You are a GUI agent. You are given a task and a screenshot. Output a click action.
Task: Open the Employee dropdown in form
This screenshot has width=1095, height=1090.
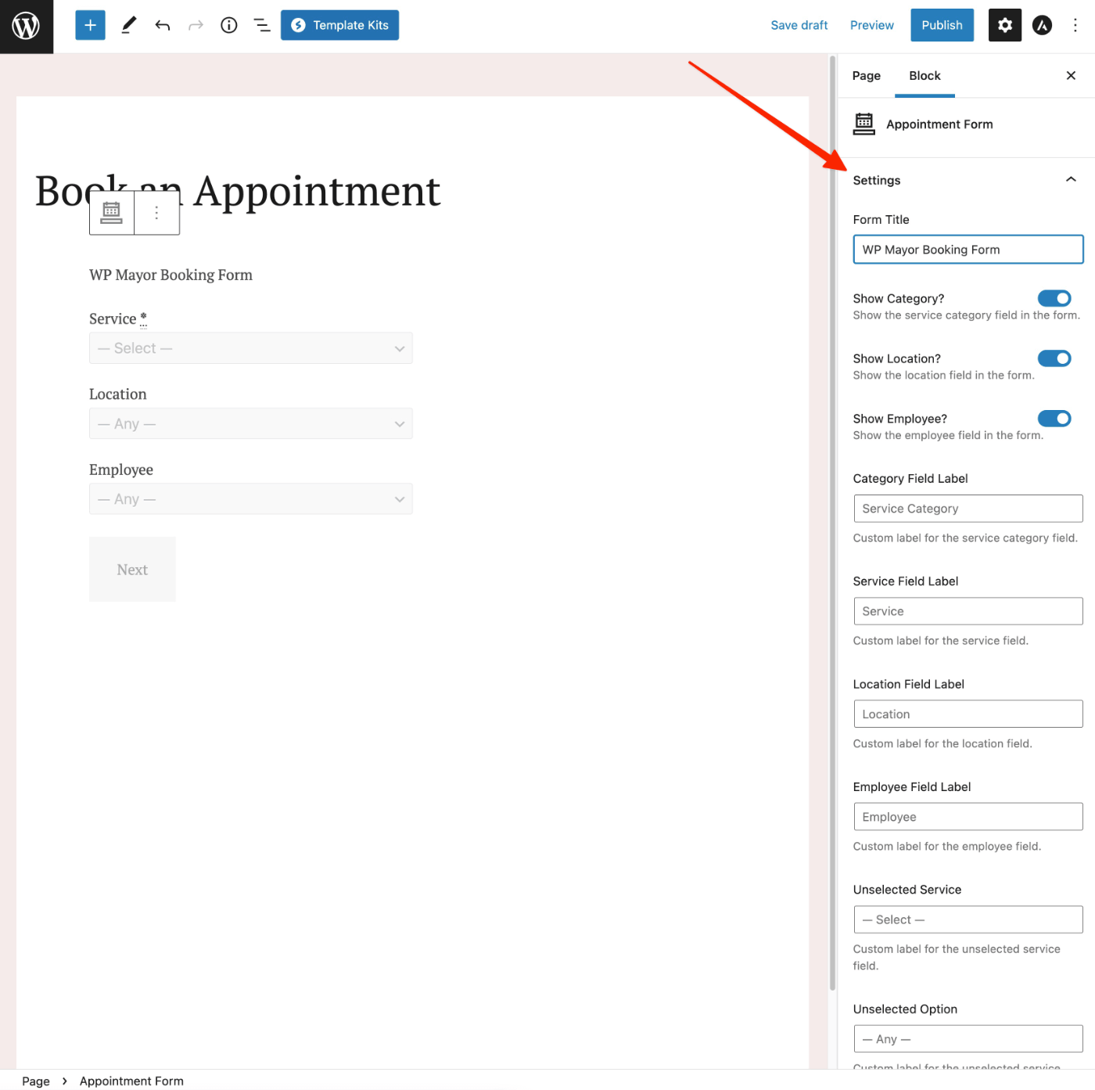tap(250, 499)
